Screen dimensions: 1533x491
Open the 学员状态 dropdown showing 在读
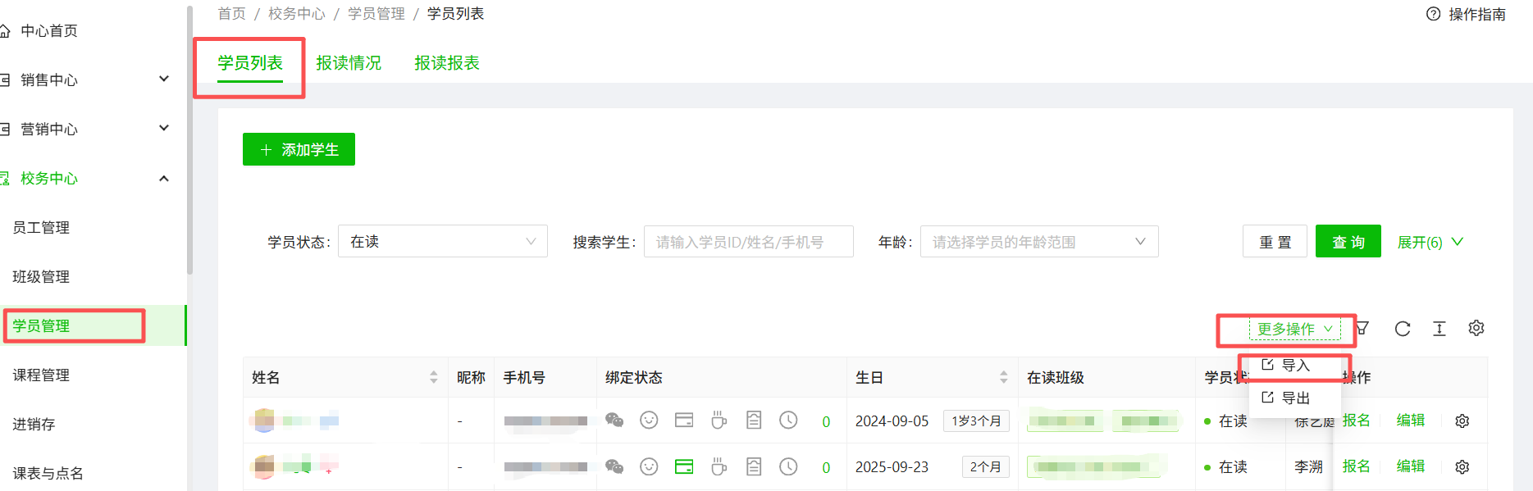click(x=442, y=242)
